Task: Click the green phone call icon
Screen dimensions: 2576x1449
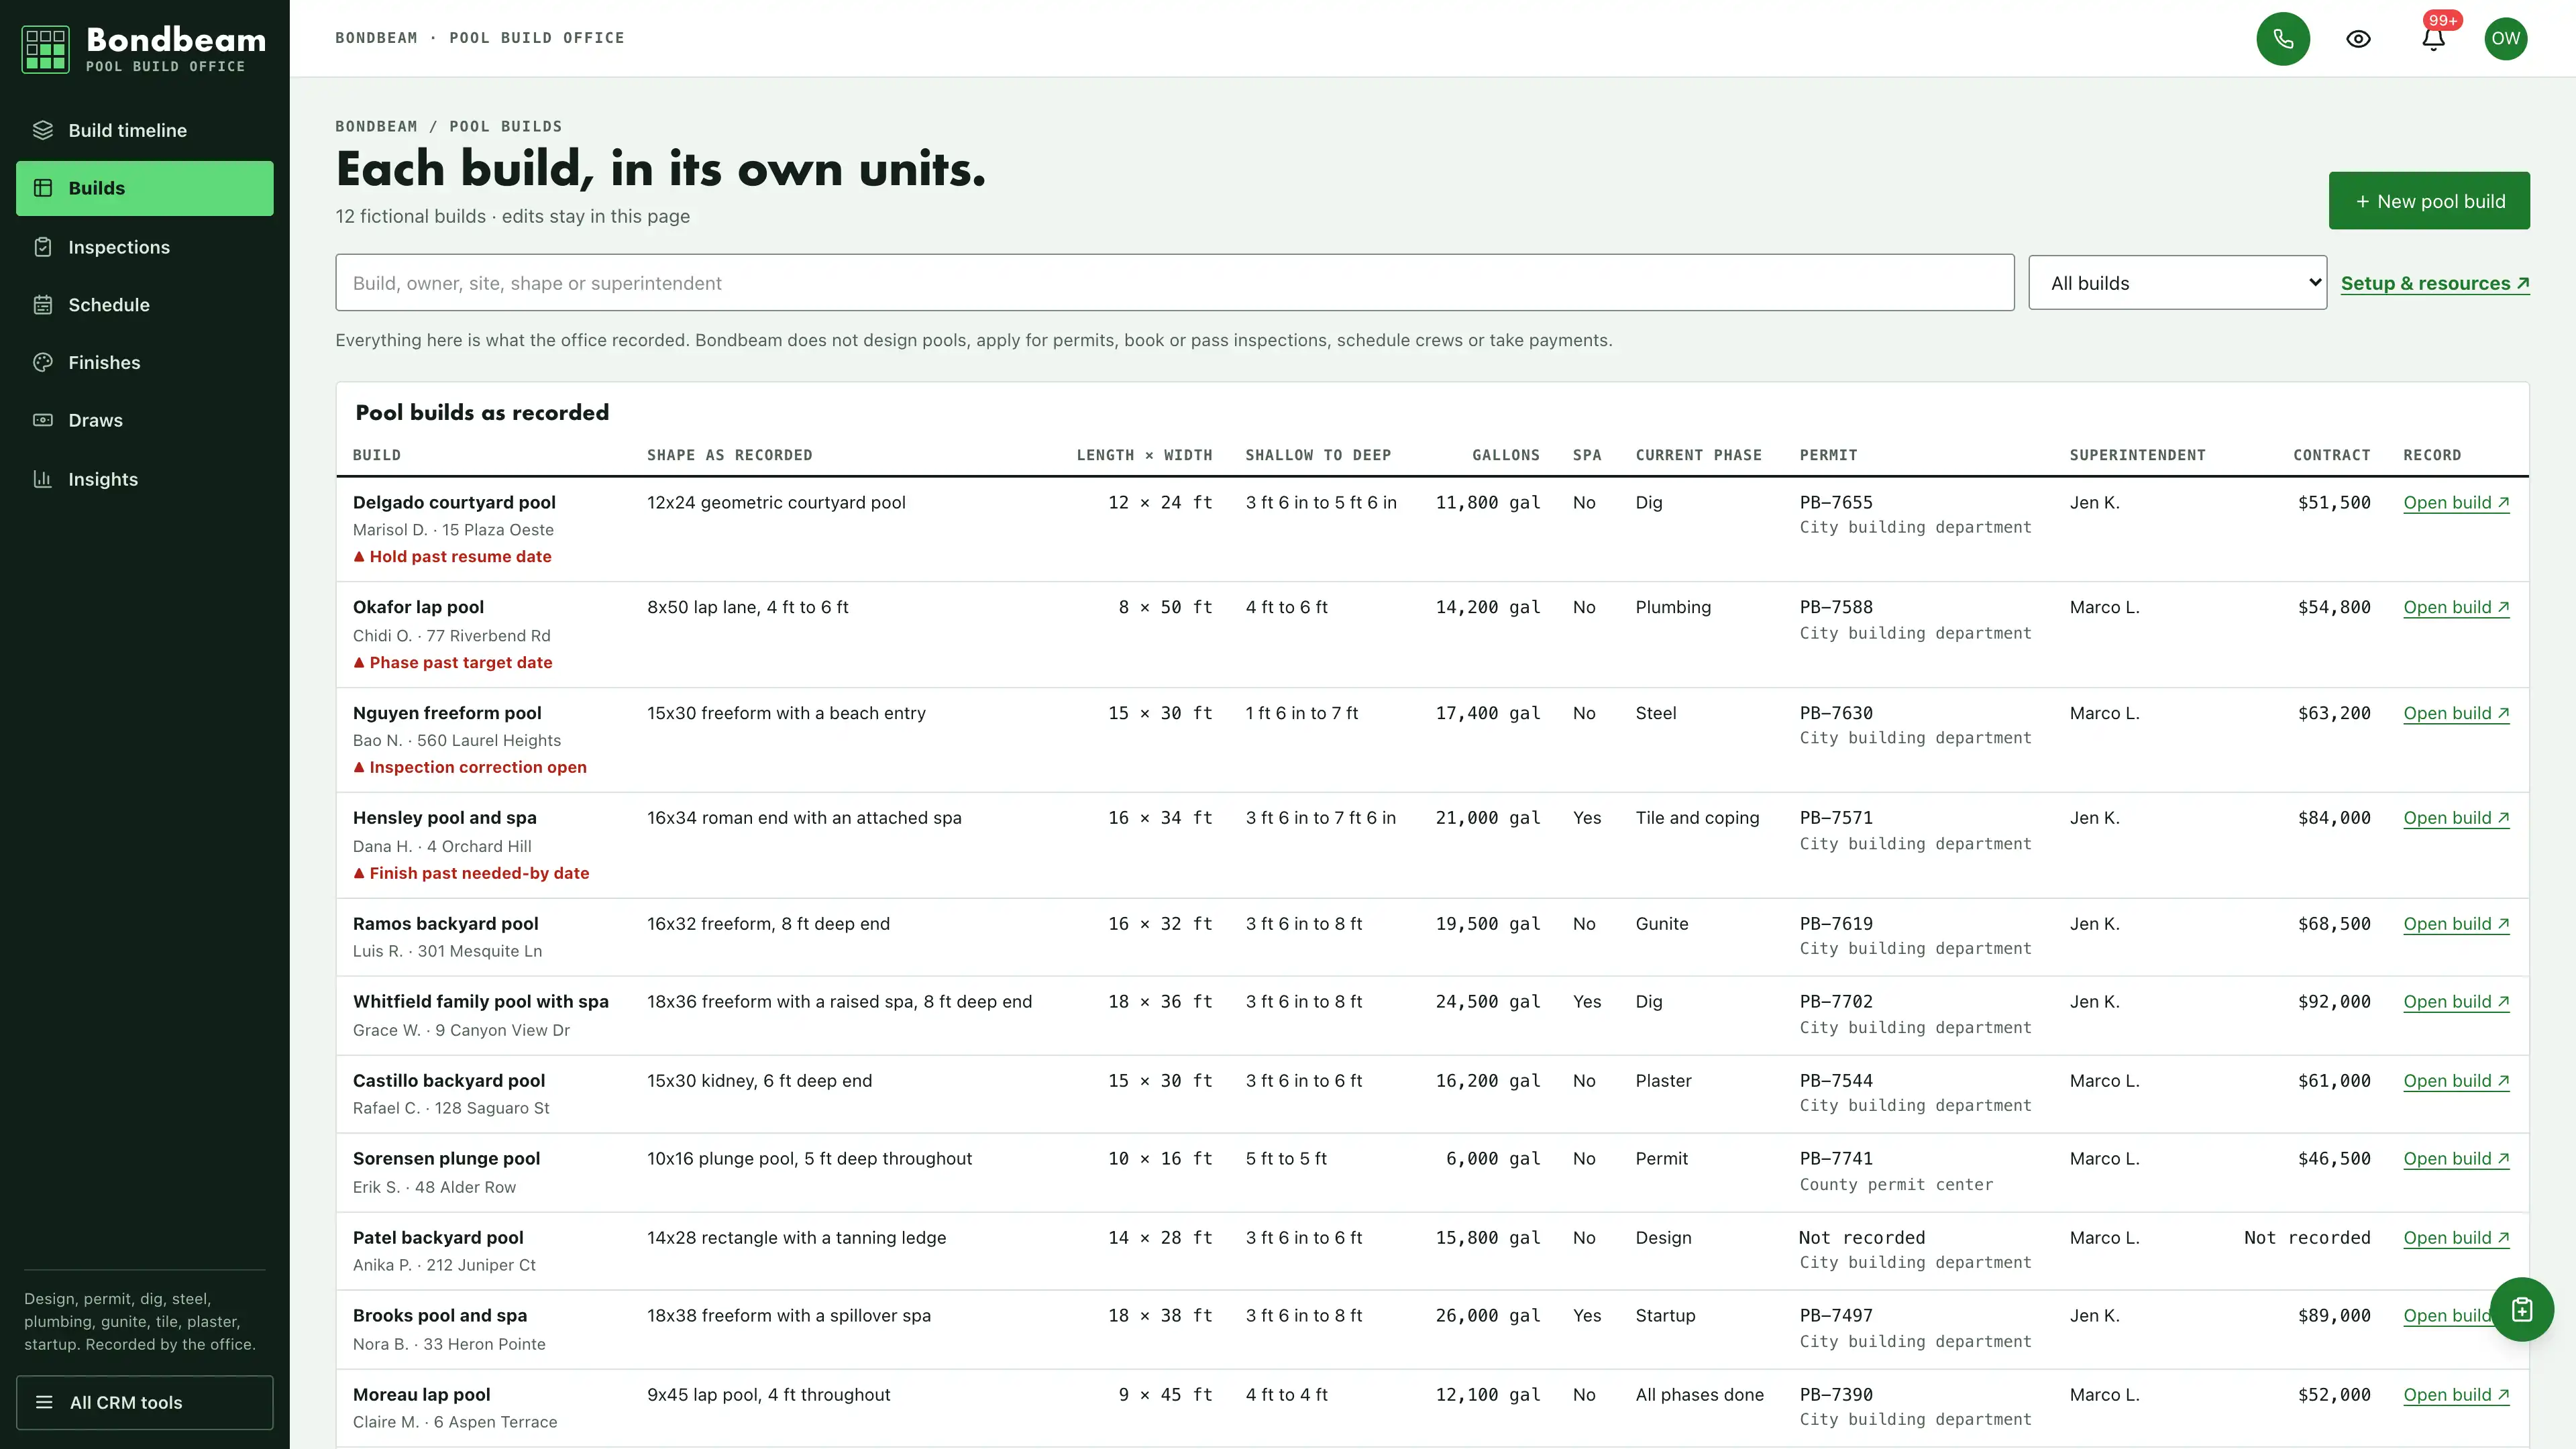Action: [x=2283, y=38]
